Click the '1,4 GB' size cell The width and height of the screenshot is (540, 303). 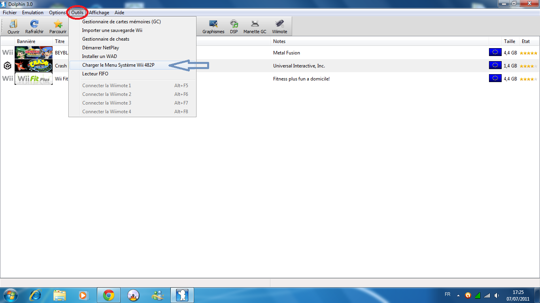click(x=510, y=66)
